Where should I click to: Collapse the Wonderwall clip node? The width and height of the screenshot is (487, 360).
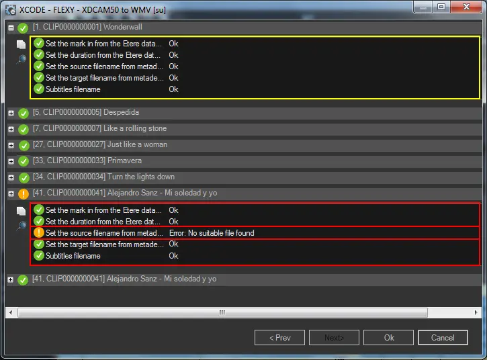tap(11, 28)
